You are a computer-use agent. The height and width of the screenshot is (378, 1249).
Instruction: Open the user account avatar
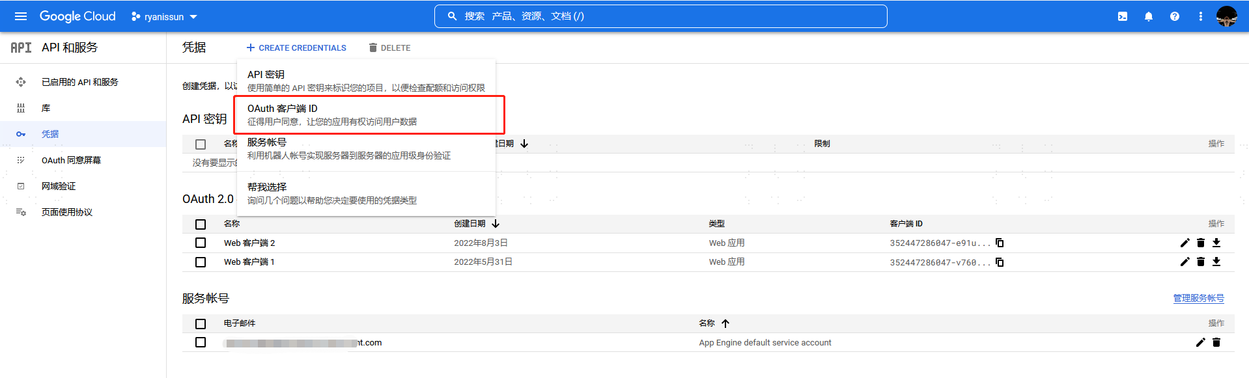(1227, 16)
